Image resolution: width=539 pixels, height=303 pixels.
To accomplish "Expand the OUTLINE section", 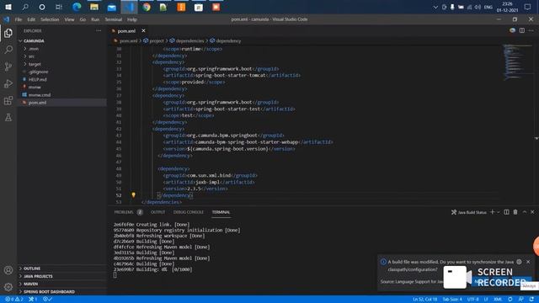I will [32, 268].
